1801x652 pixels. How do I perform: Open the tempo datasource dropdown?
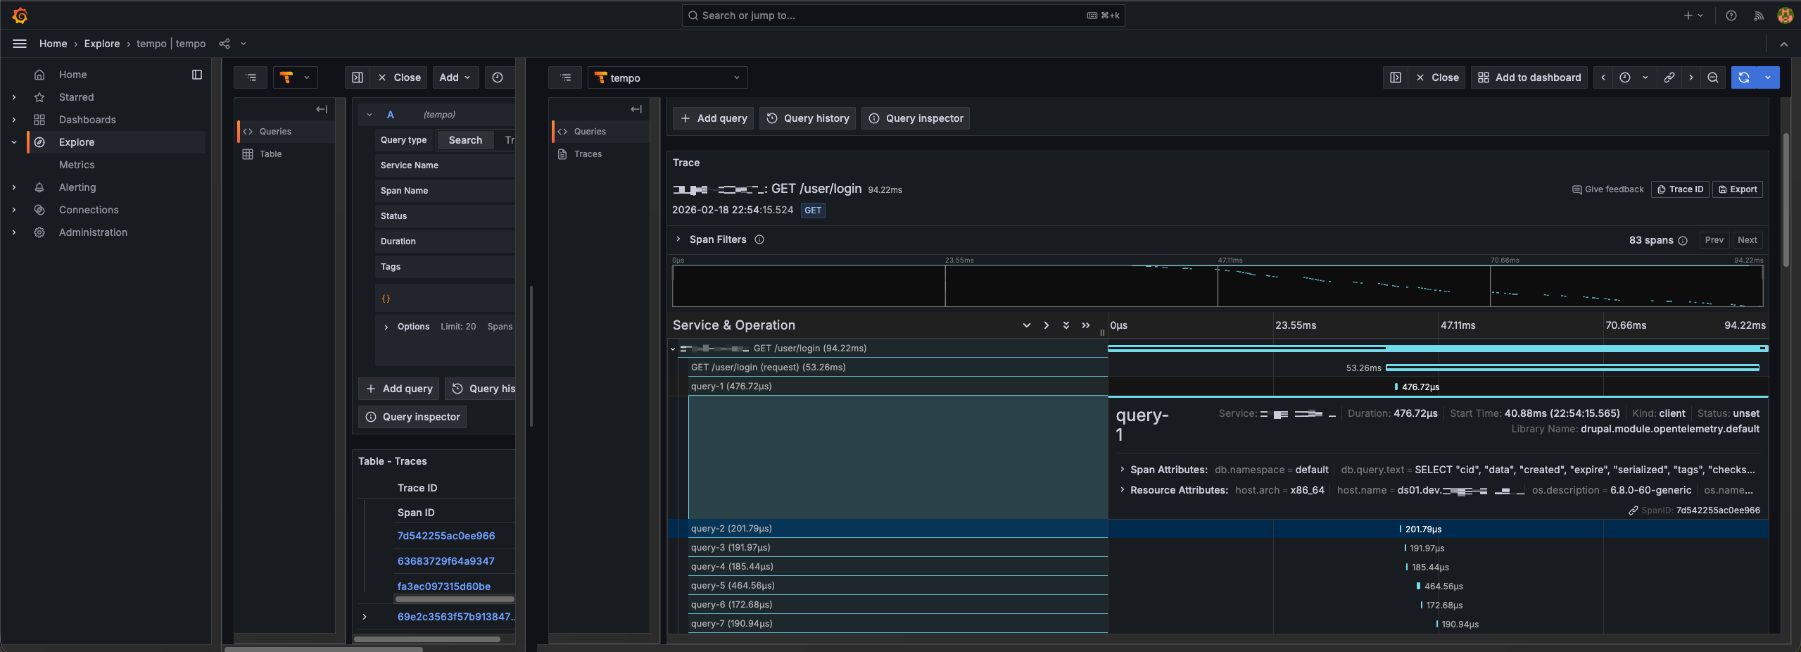pos(666,77)
